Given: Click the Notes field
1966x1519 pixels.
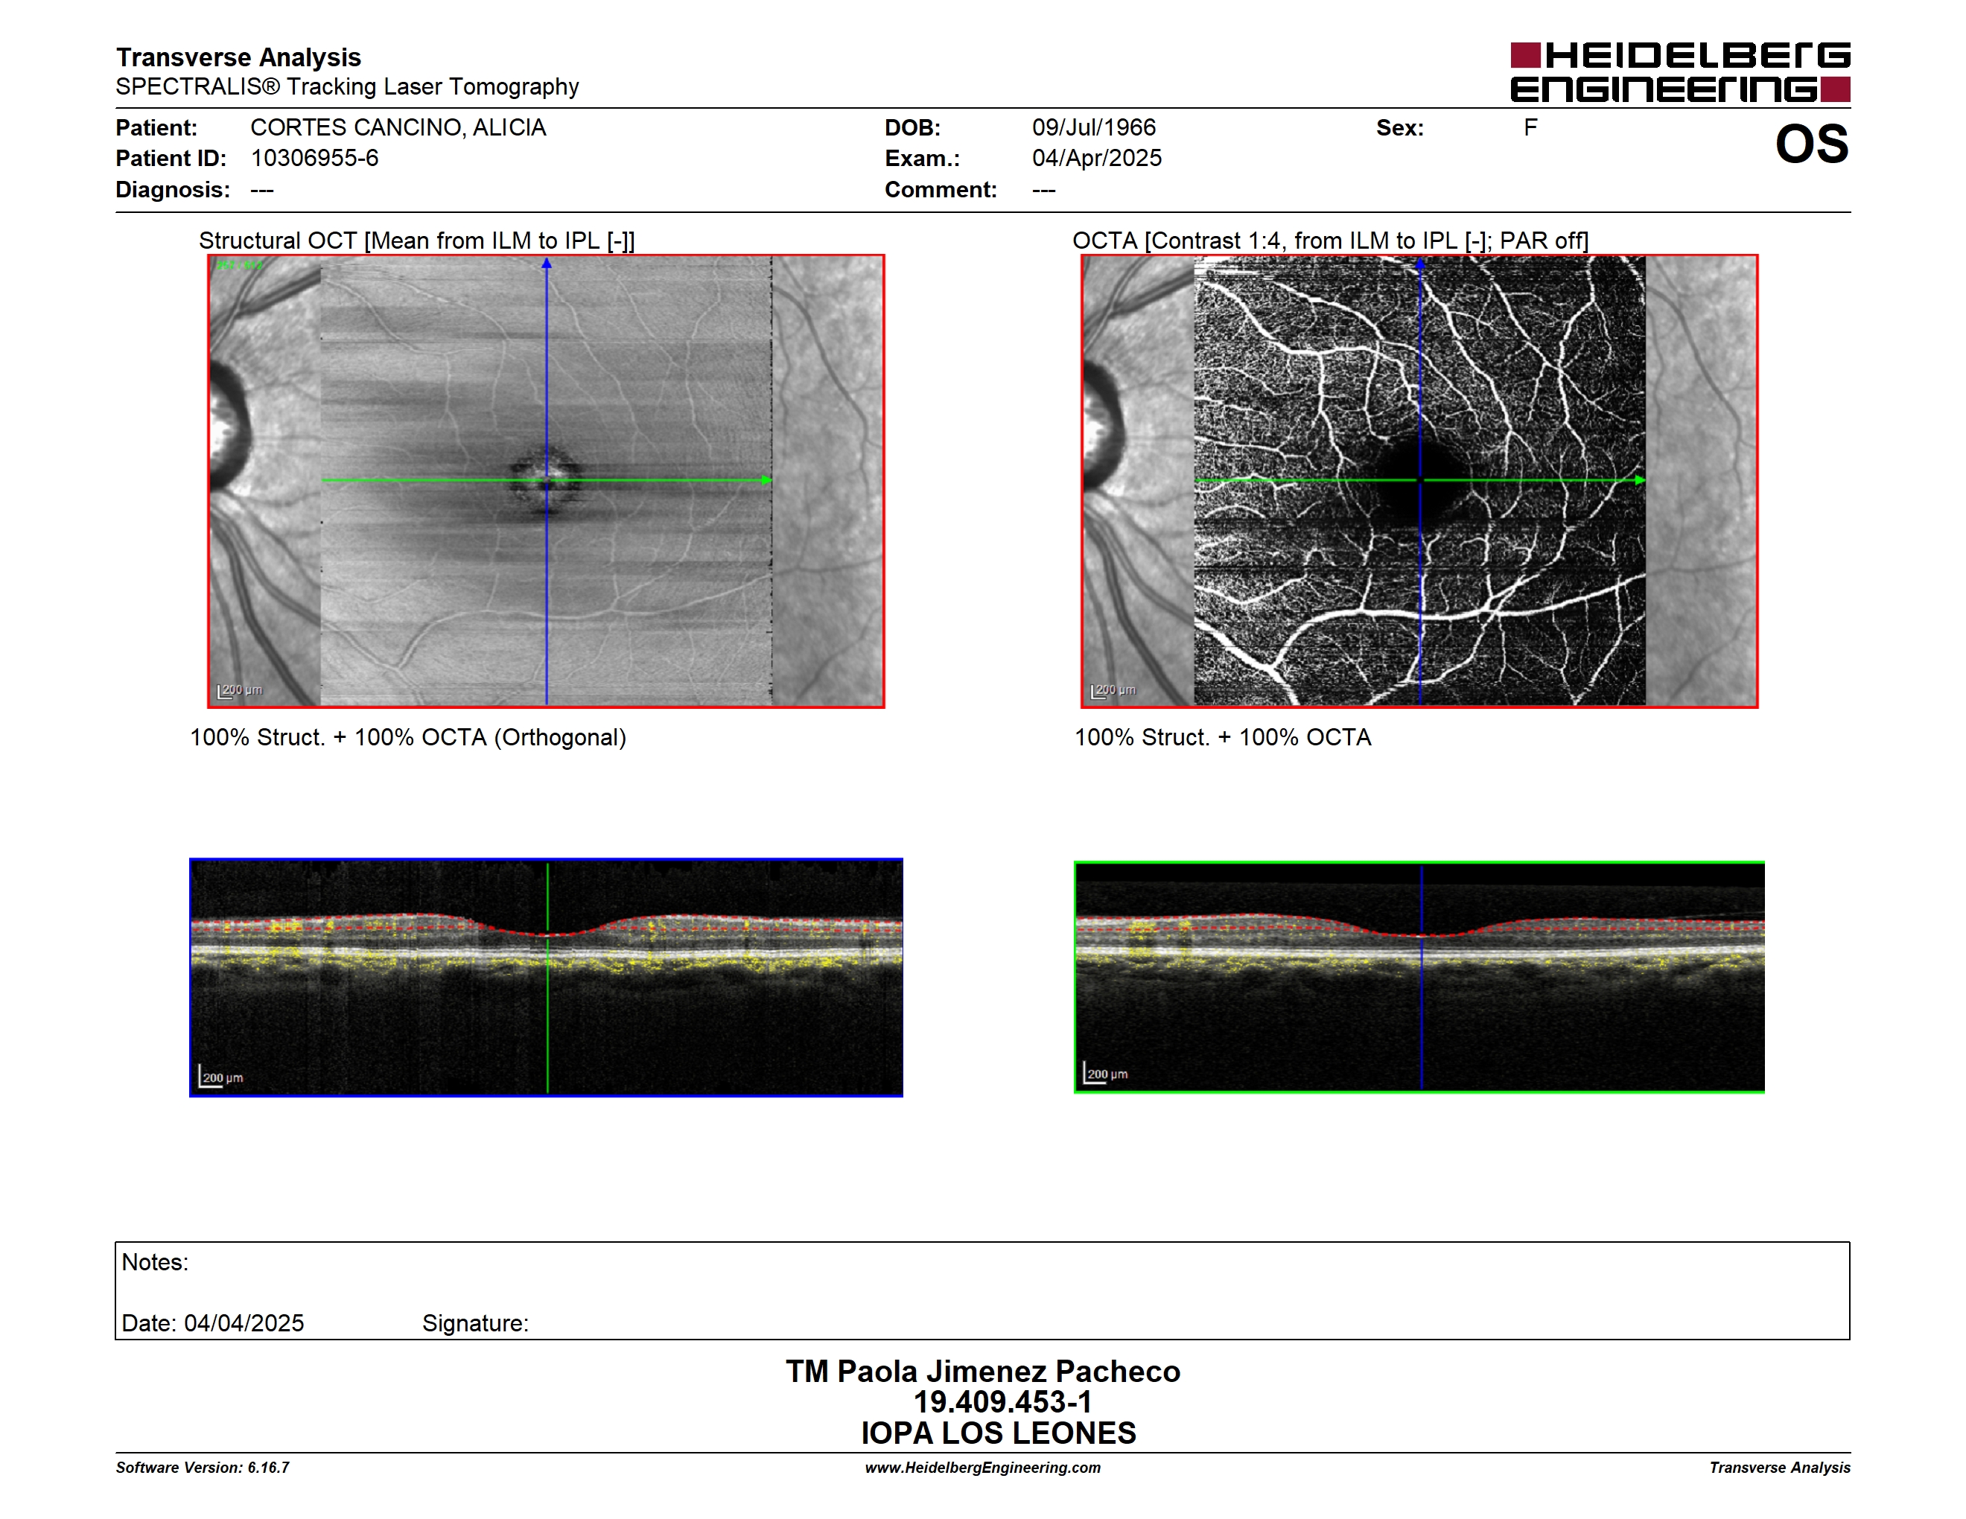Looking at the screenshot, I should [x=982, y=1263].
